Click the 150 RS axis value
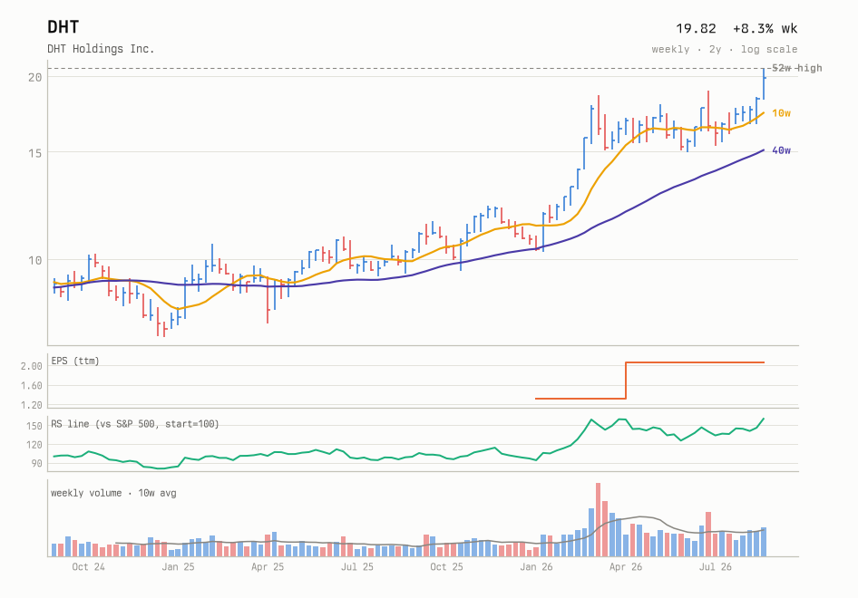This screenshot has width=858, height=598. pos(34,427)
